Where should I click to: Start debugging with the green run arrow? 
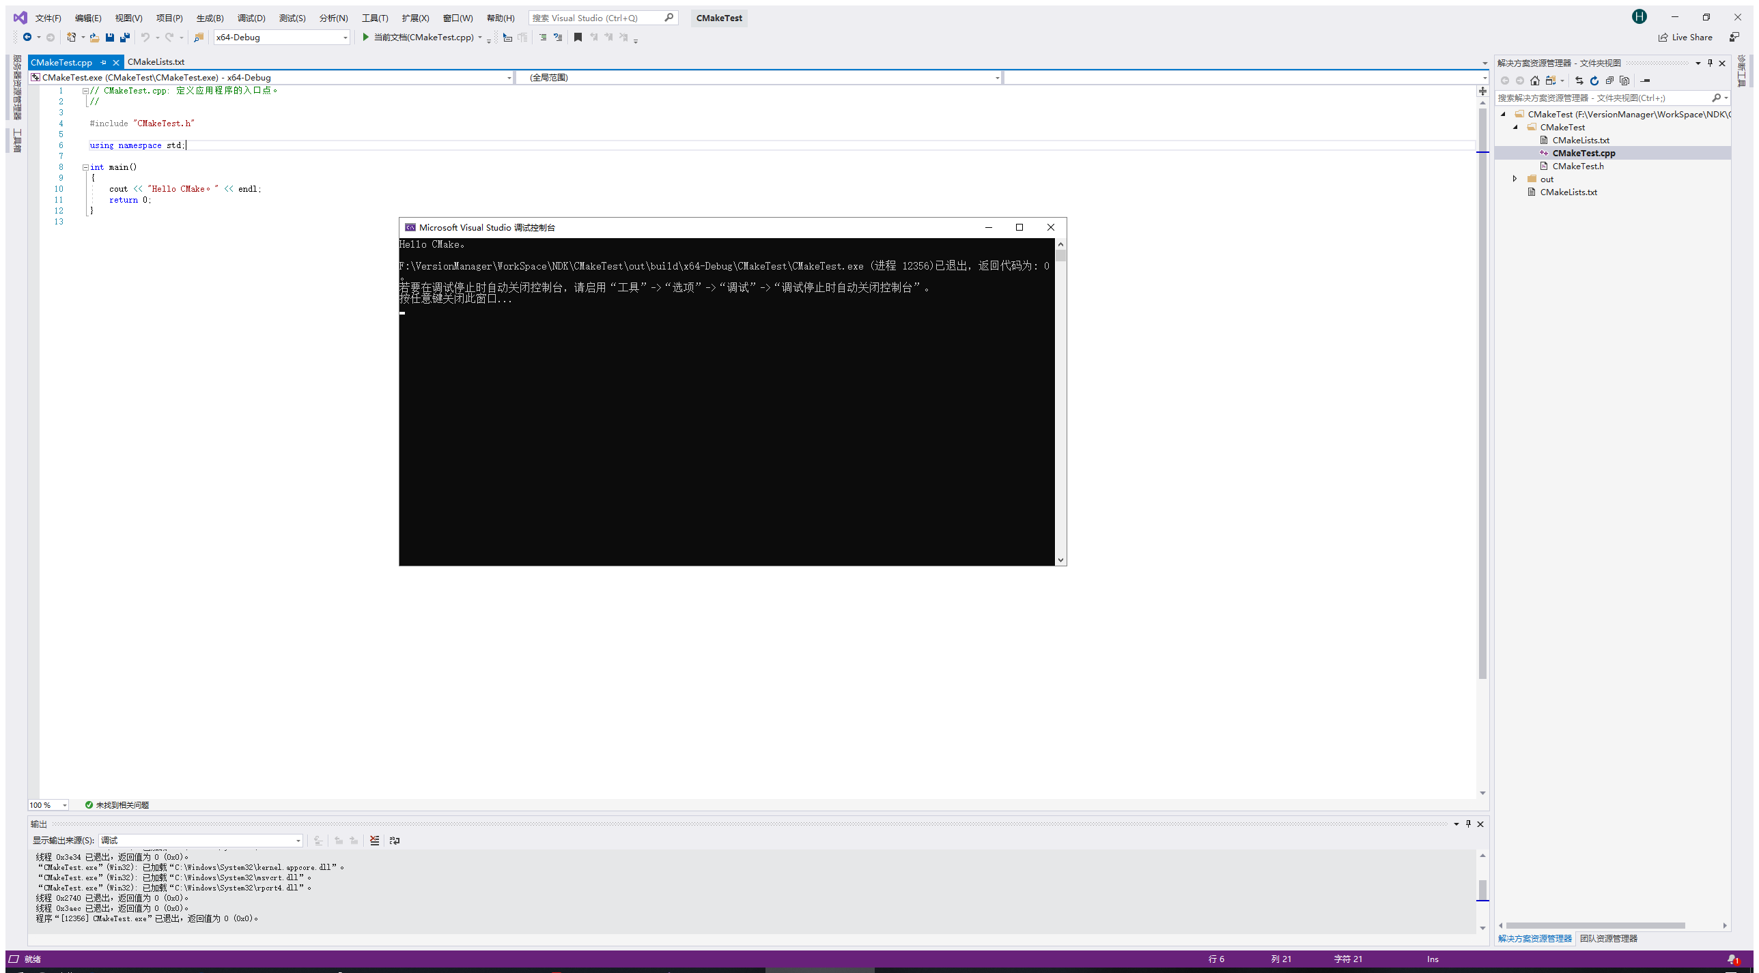click(367, 38)
